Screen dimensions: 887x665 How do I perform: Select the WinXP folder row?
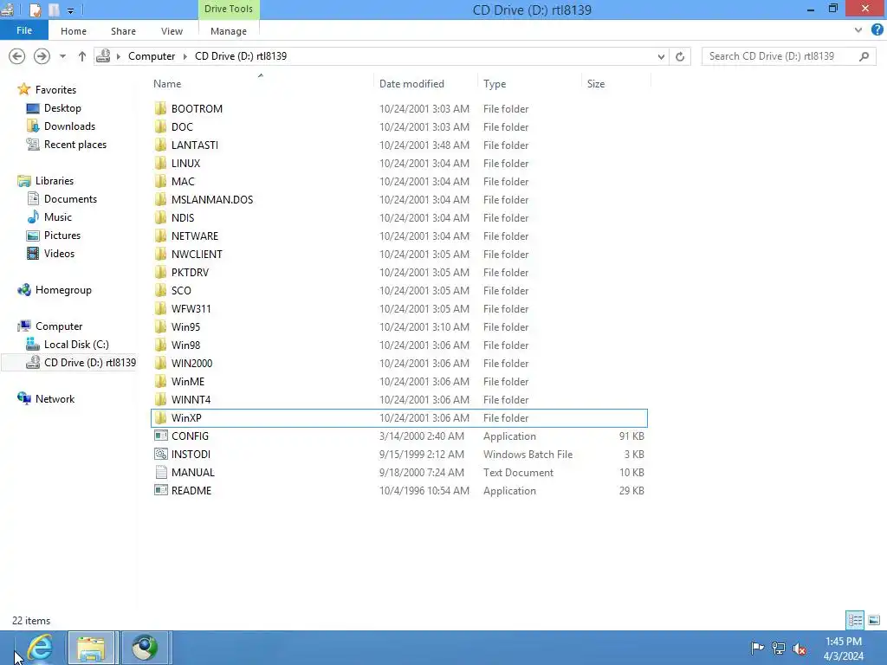pos(399,418)
